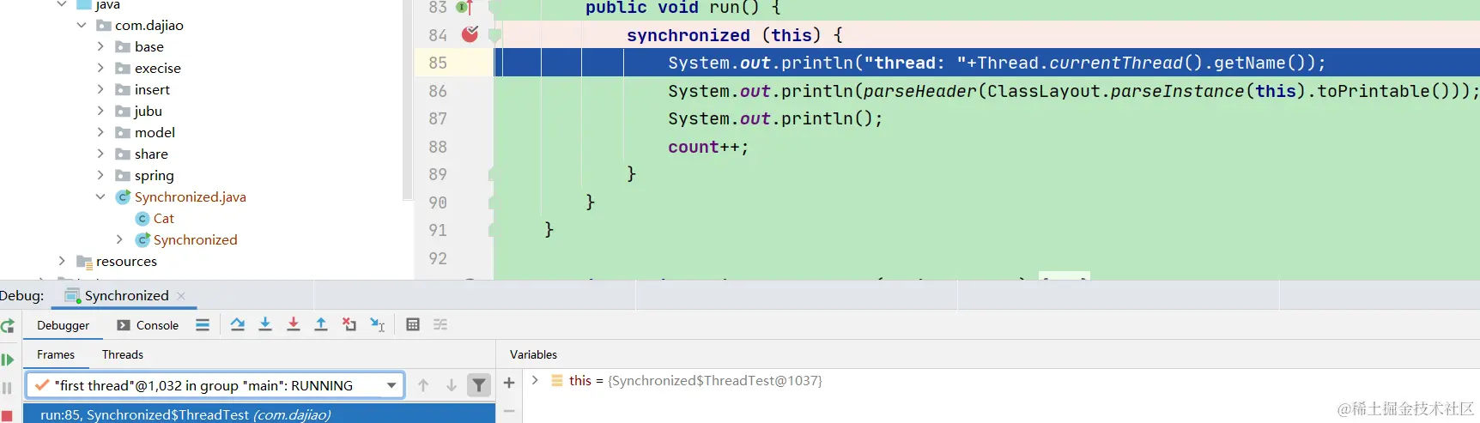Select the model folder in tree
The image size is (1480, 423).
point(155,132)
